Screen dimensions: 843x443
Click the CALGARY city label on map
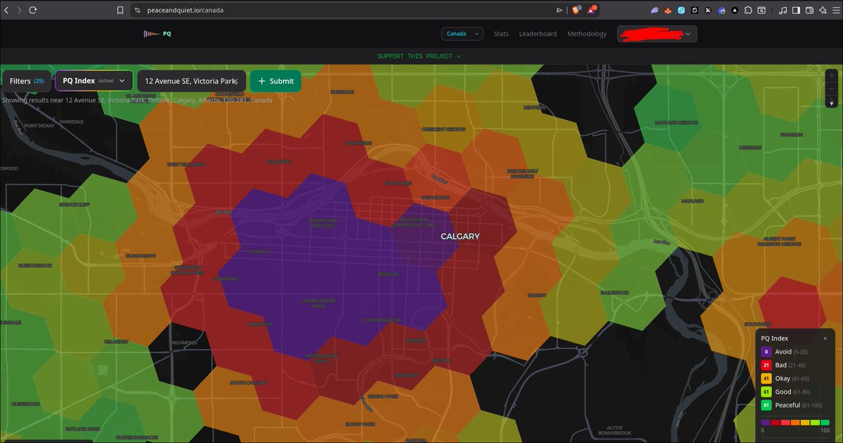[x=460, y=237]
